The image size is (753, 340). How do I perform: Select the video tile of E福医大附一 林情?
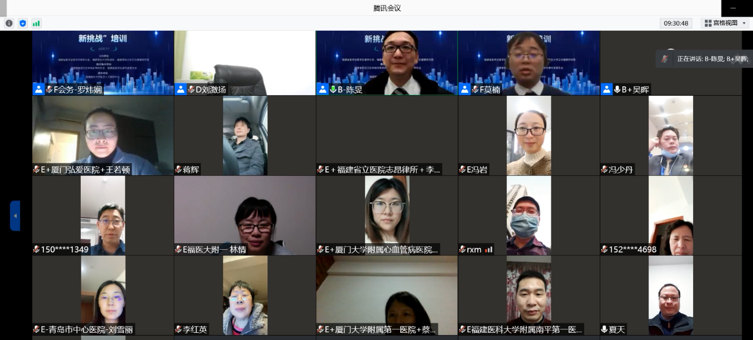244,215
